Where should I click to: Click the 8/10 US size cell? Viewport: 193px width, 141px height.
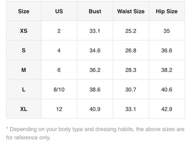[x=59, y=90]
